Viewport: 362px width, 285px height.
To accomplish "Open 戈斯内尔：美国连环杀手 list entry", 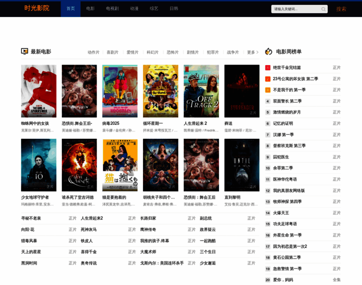I will pyautogui.click(x=162, y=263).
